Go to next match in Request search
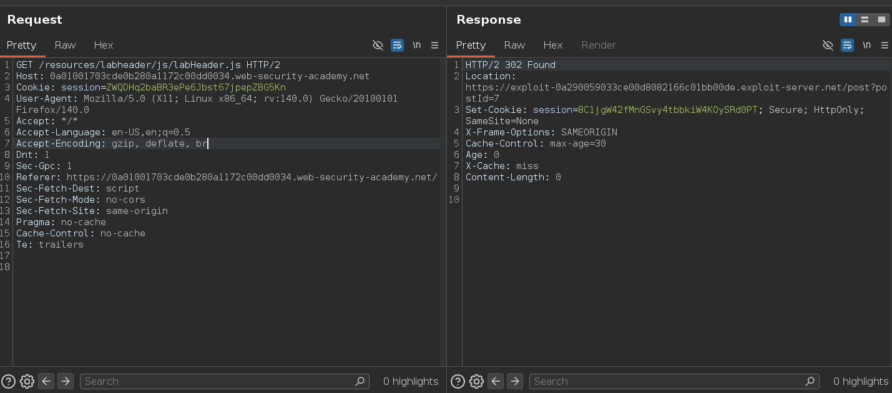 66,381
